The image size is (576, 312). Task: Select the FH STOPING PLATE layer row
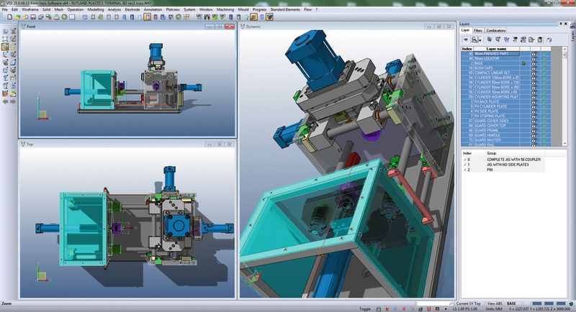click(506, 116)
